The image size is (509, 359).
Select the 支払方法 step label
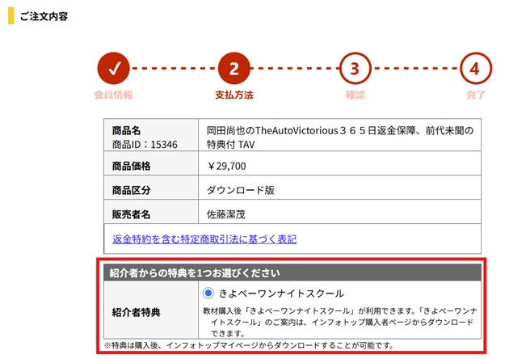233,95
